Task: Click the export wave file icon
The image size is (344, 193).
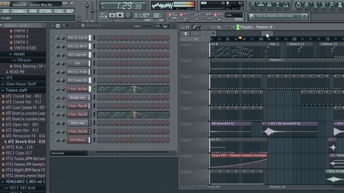Action: 315,5
